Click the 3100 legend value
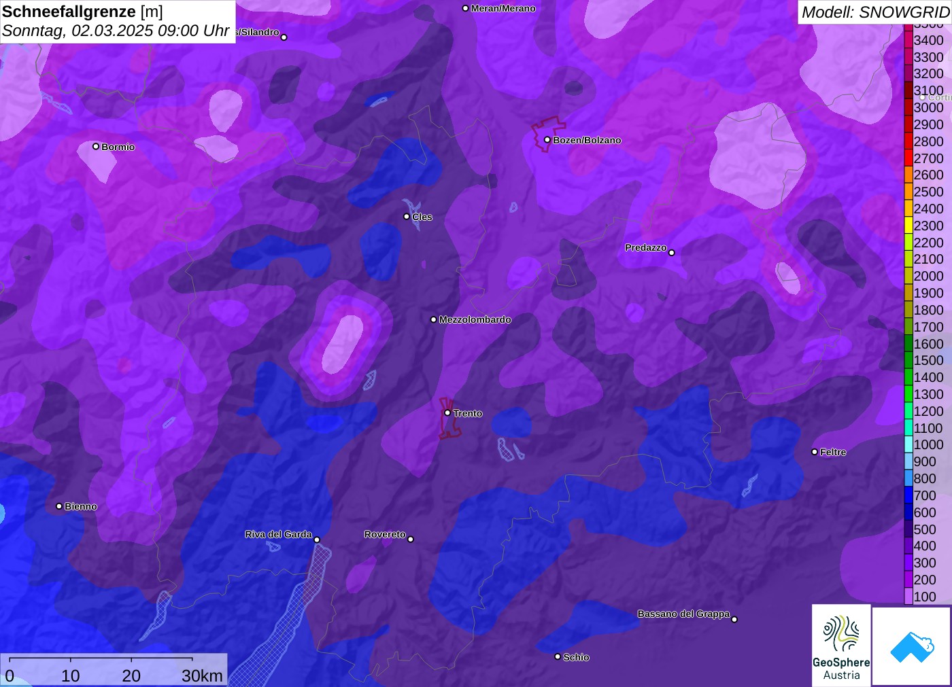 [x=928, y=90]
